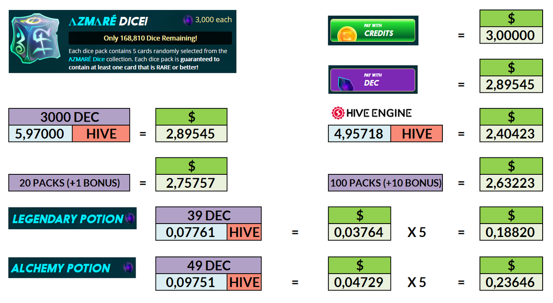
Task: Select the dollar value 2,75757
Action: click(191, 183)
